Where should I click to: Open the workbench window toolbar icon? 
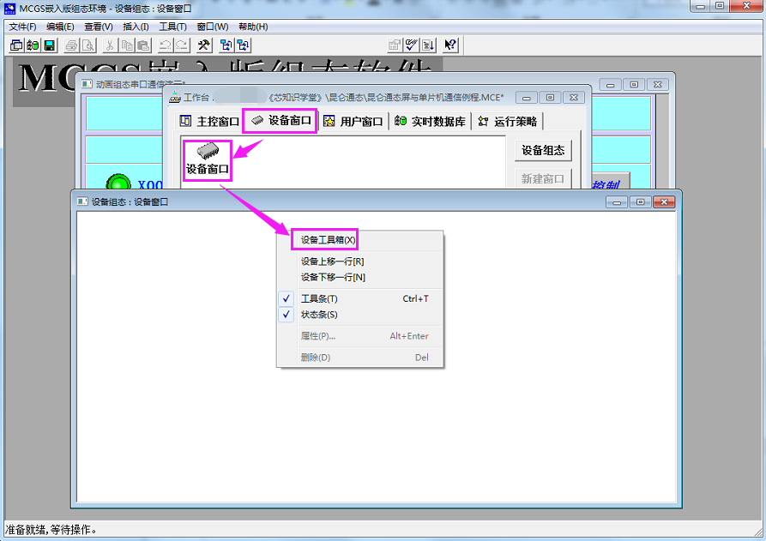coord(16,45)
